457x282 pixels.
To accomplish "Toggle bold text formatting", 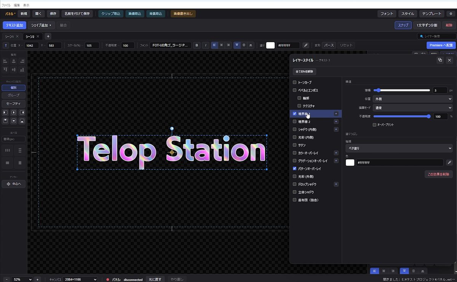I will pyautogui.click(x=197, y=45).
